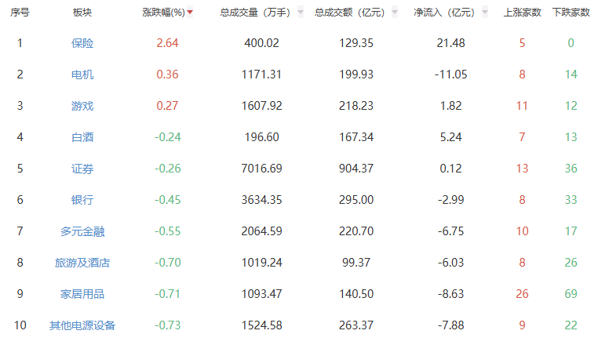Image resolution: width=598 pixels, height=345 pixels.
Task: Open the 其他电源设备 sector link
Action: tap(82, 325)
